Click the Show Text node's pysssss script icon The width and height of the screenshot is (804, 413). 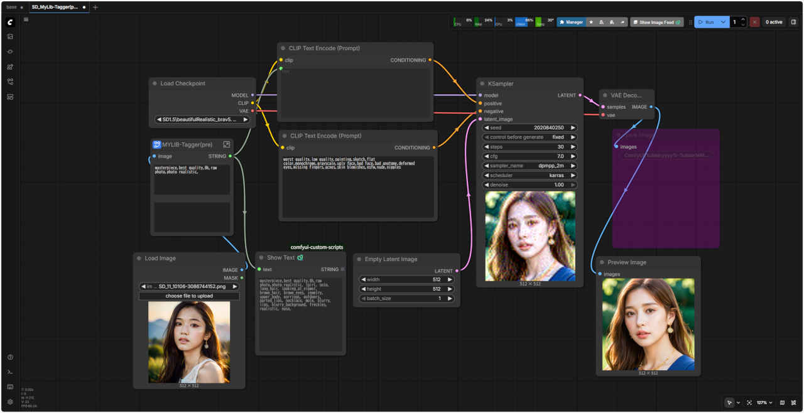pyautogui.click(x=300, y=257)
